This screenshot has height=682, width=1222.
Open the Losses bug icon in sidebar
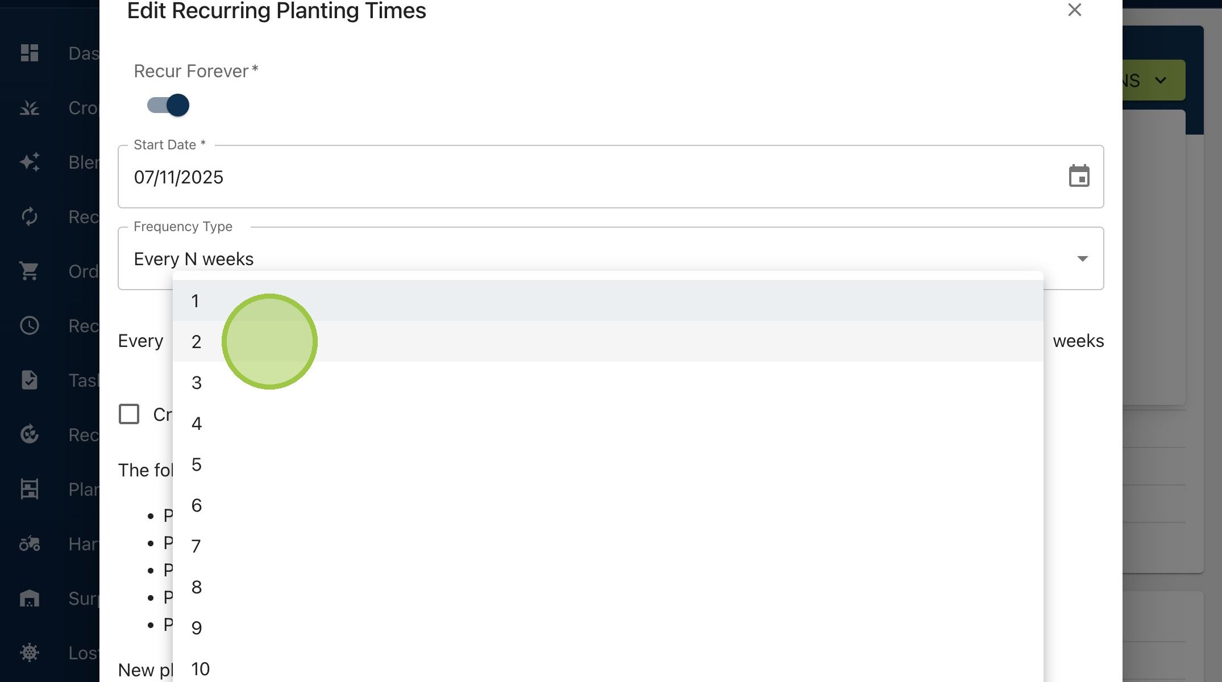point(30,652)
